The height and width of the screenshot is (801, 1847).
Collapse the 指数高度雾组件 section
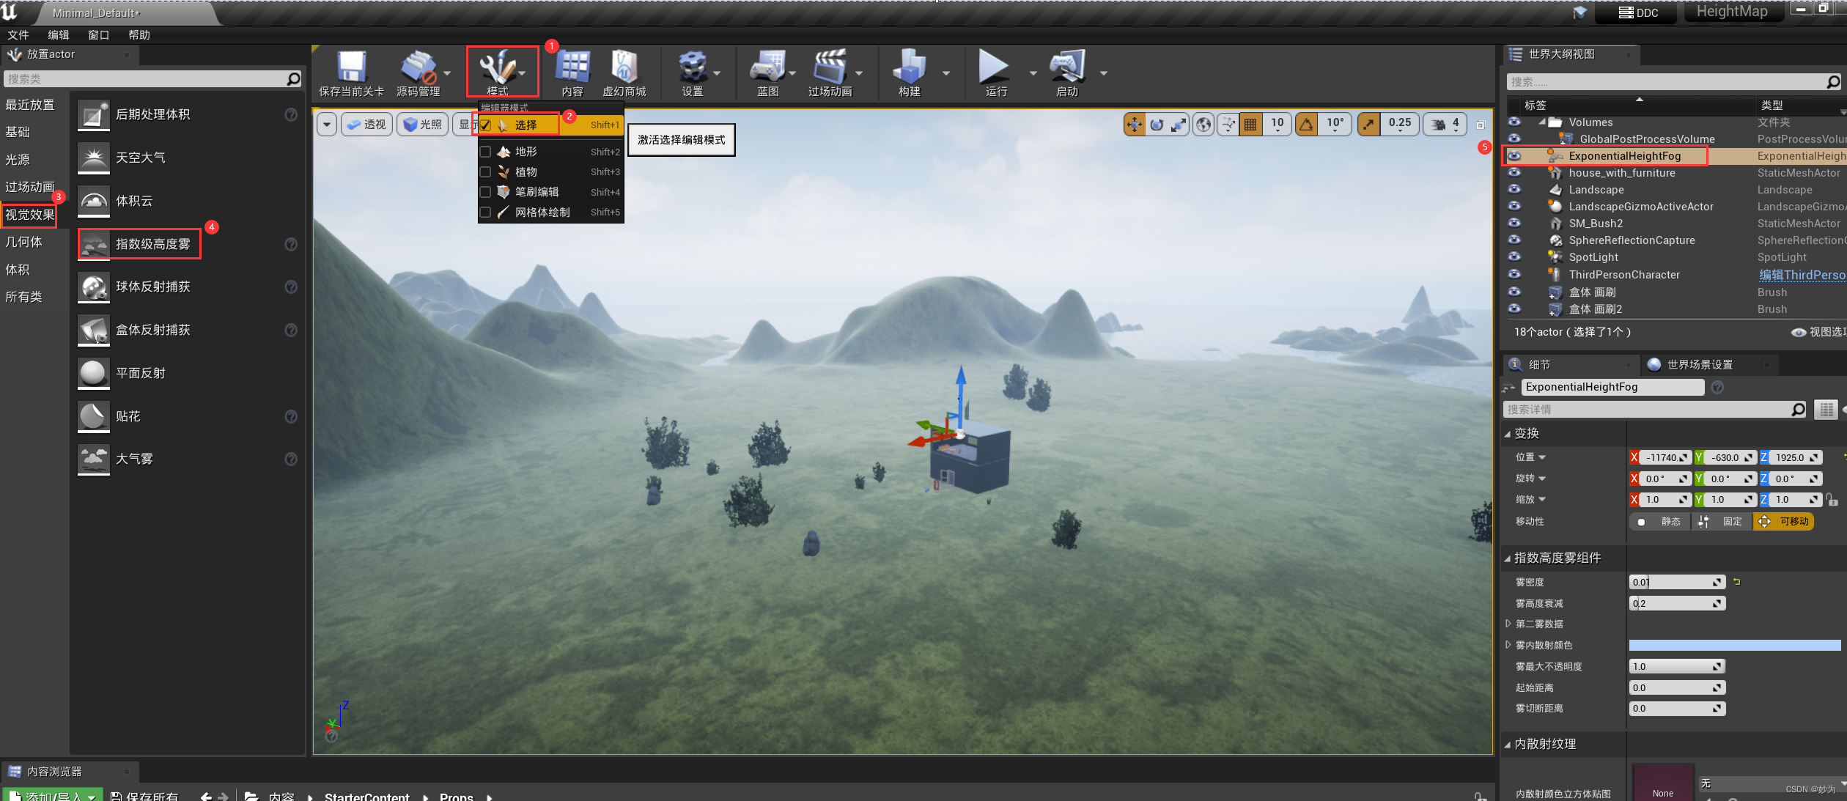coord(1508,558)
